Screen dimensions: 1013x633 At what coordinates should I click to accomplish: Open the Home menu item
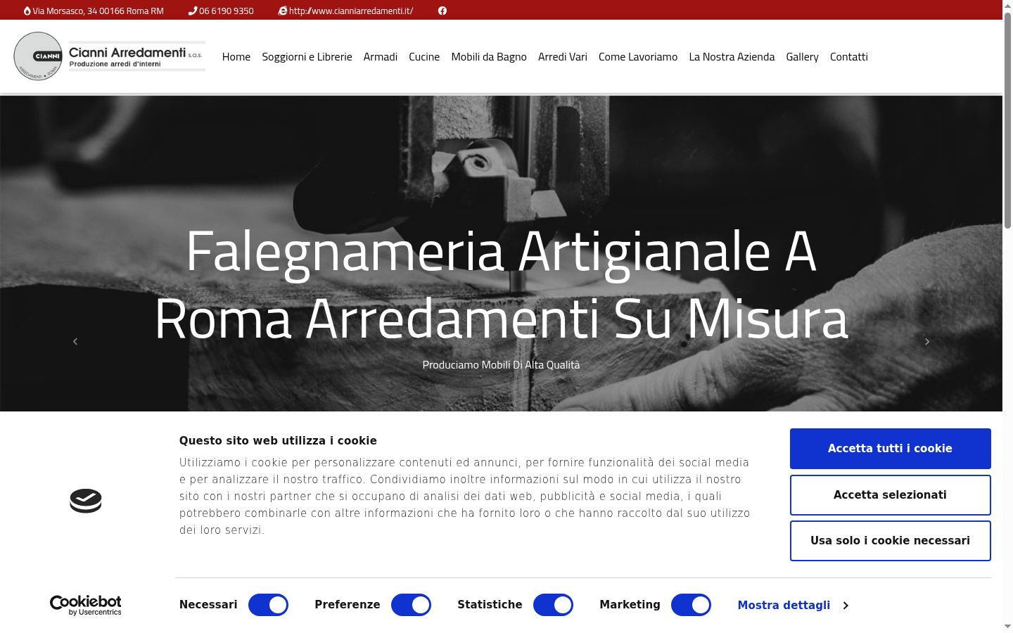coord(236,57)
